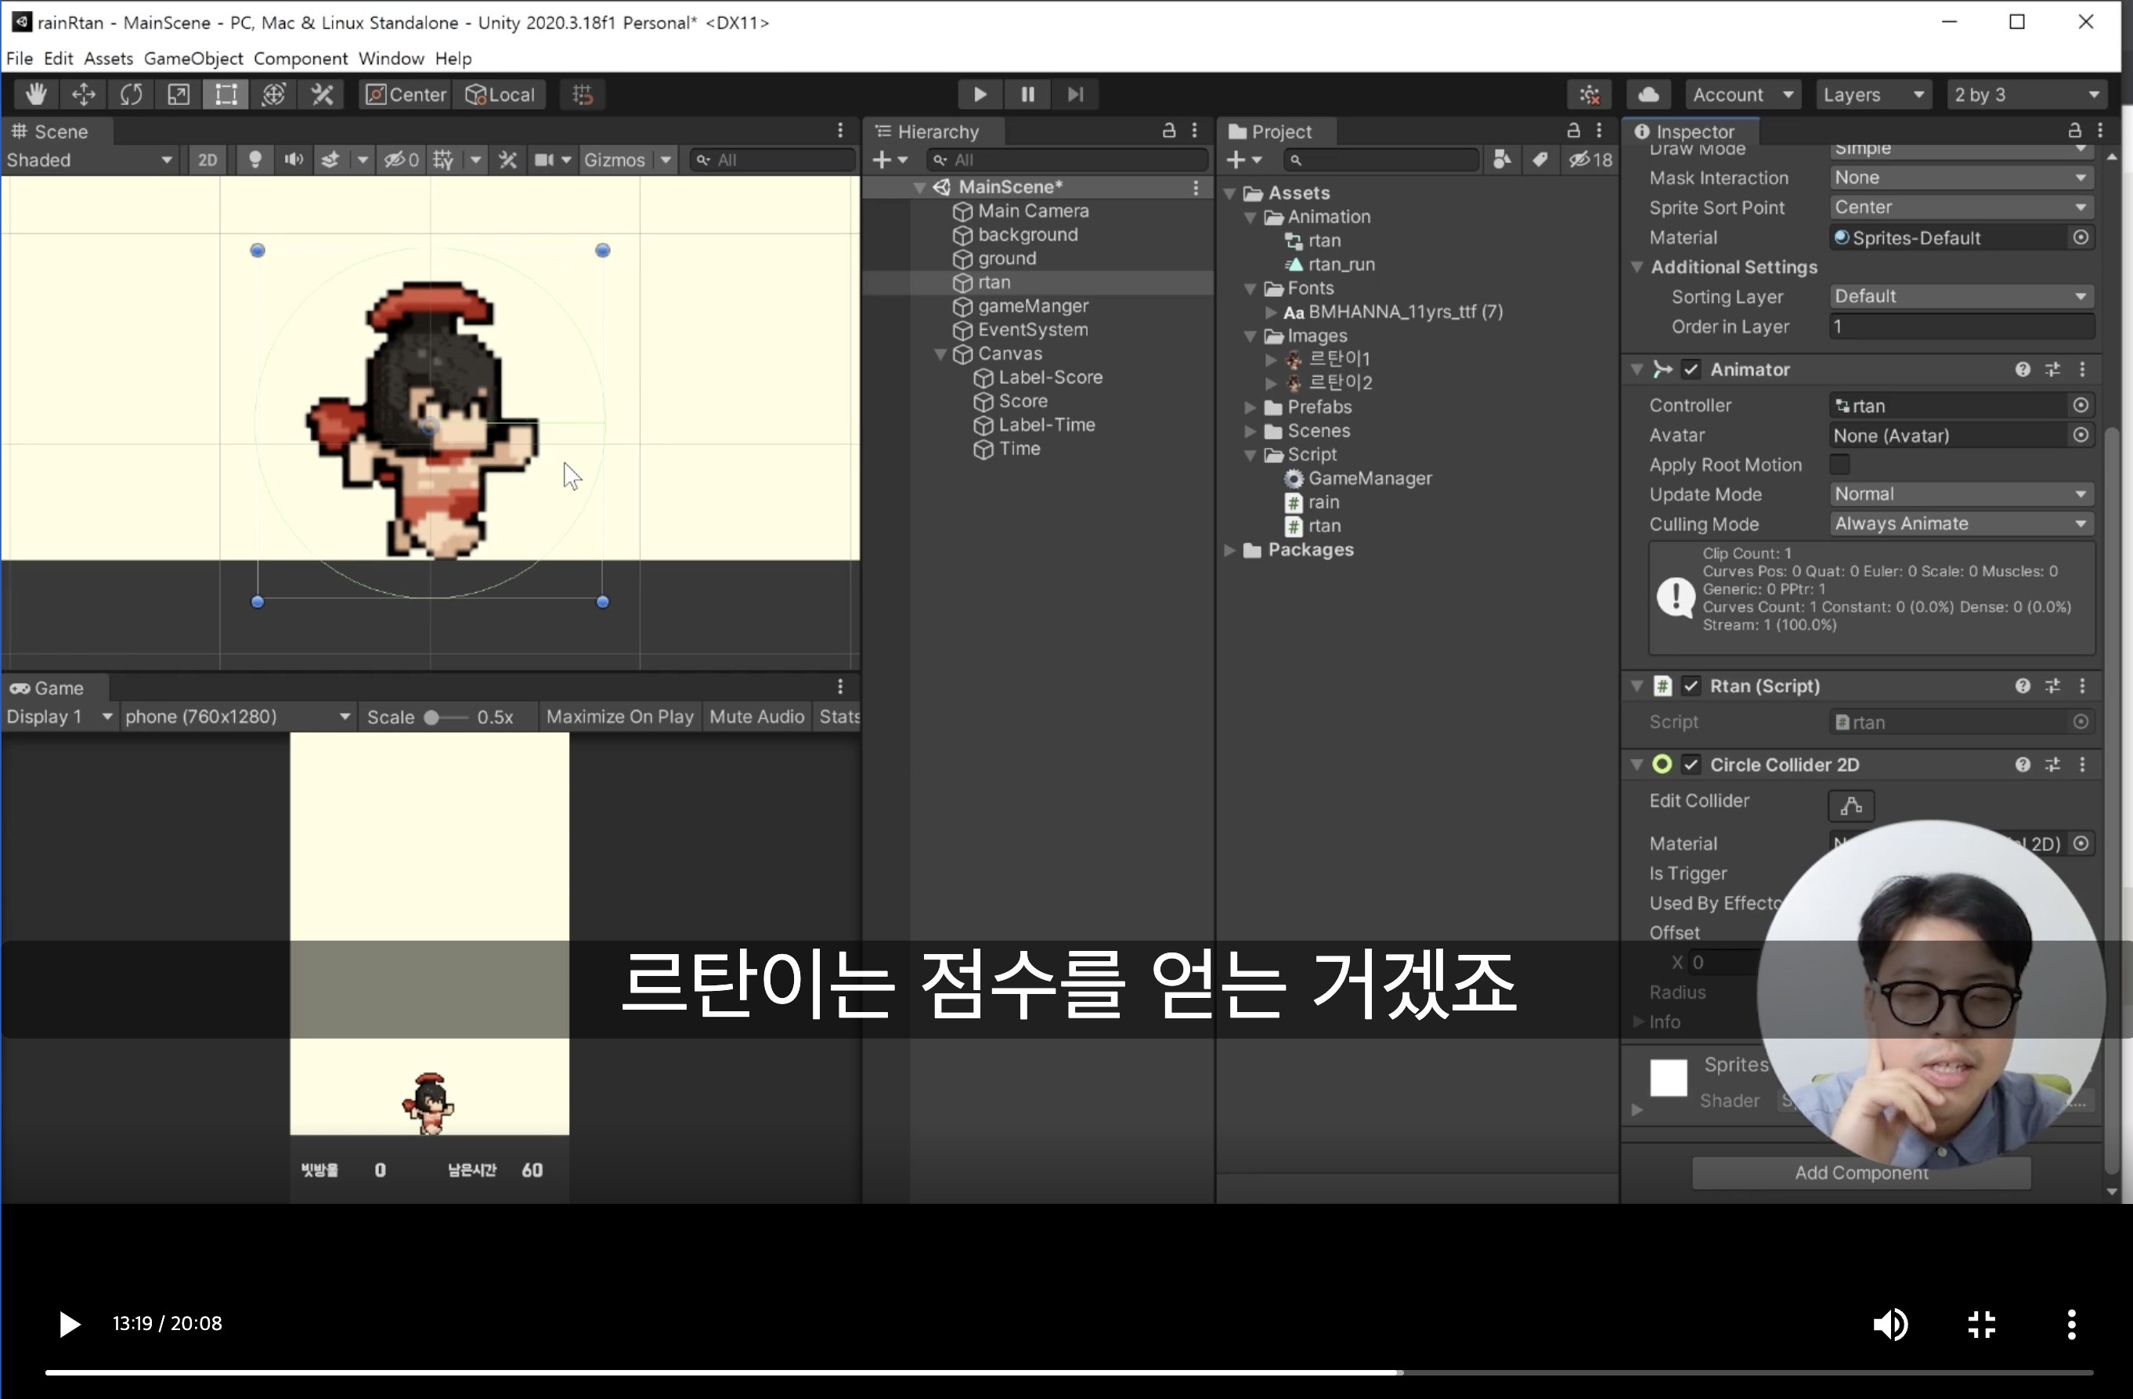Open the 2 by 3 layout dropdown
Viewport: 2133px width, 1399px height.
pos(2027,94)
